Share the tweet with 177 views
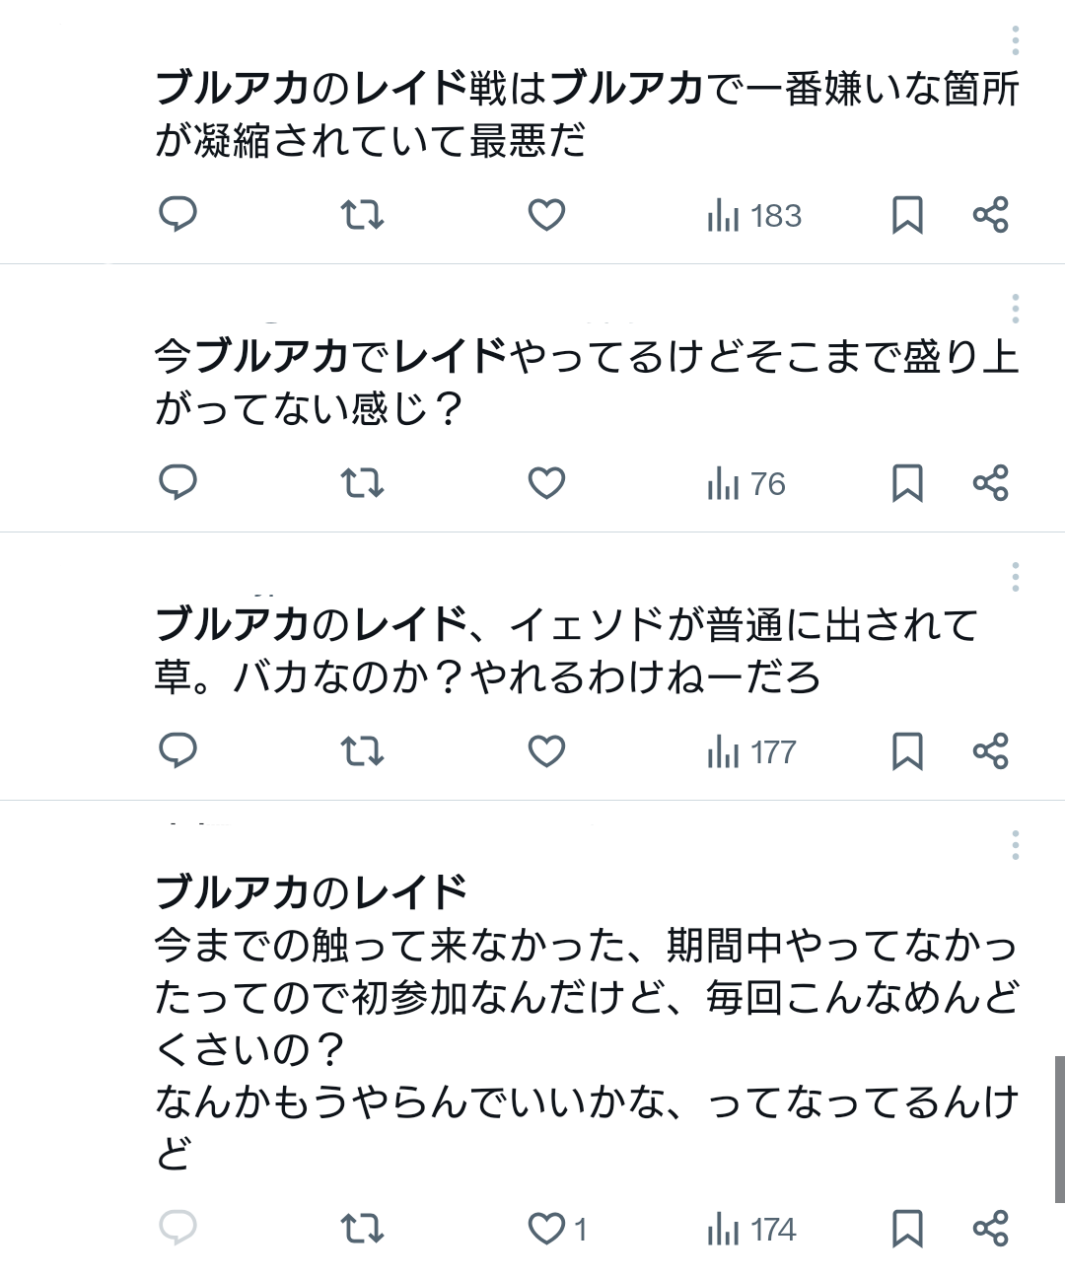 click(x=990, y=751)
